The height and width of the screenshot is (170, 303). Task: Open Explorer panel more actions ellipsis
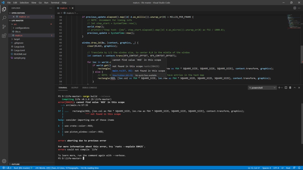tap(50, 8)
